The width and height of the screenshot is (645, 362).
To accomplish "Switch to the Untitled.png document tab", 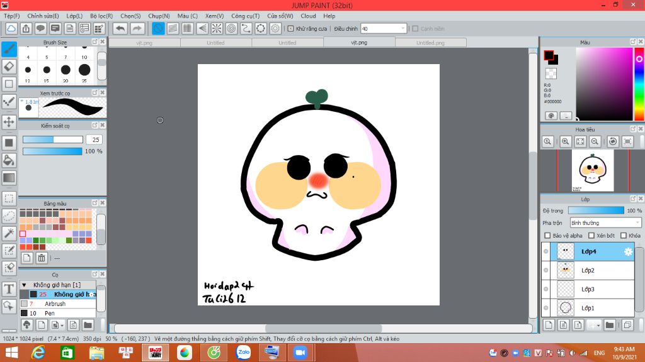I will click(430, 43).
